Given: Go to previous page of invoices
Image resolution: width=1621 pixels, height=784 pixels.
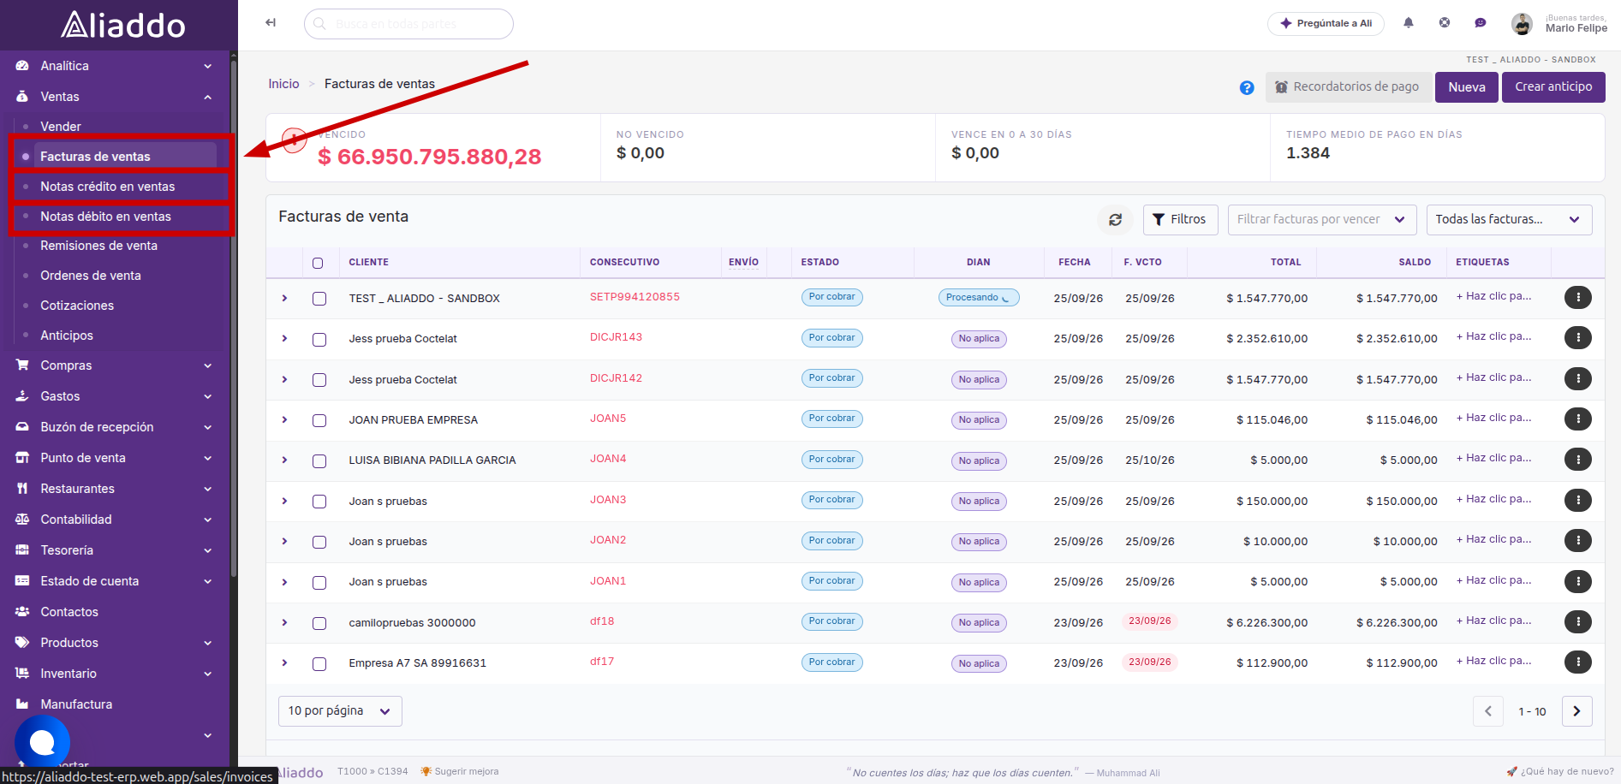Looking at the screenshot, I should click(1488, 711).
